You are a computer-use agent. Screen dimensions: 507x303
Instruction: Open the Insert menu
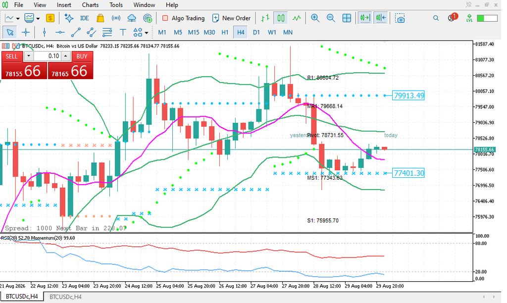click(64, 5)
